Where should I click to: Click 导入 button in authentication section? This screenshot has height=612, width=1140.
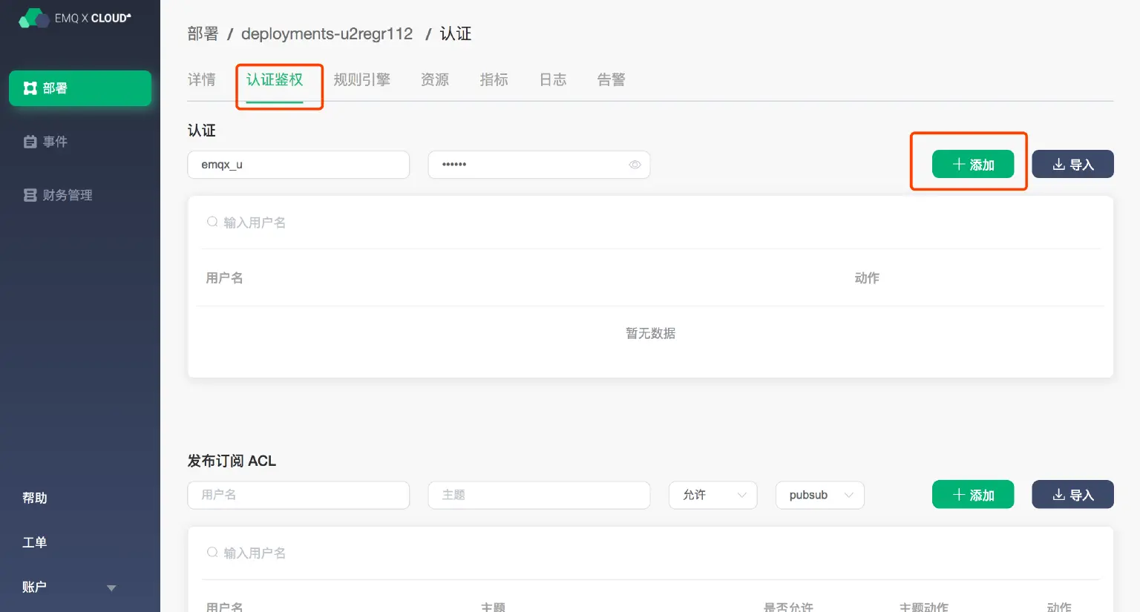pyautogui.click(x=1072, y=164)
